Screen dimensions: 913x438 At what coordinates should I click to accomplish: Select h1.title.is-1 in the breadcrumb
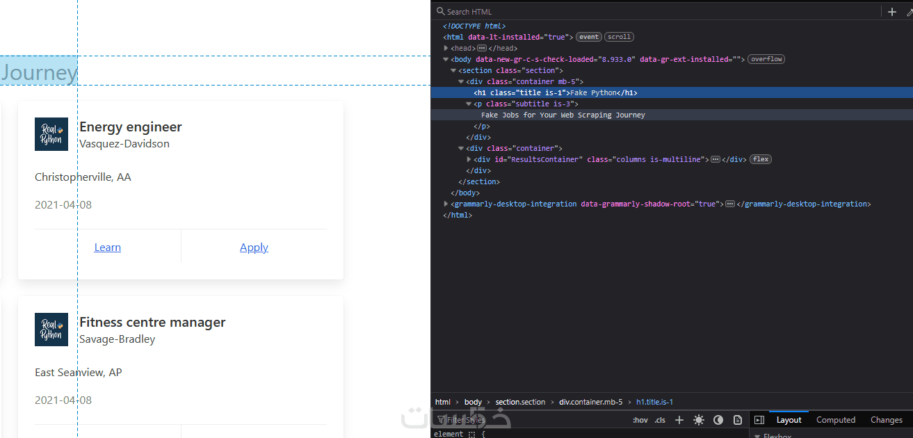(654, 402)
